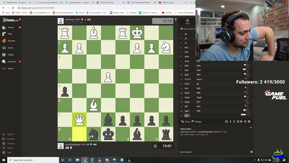This screenshot has width=289, height=163.
Task: Click the Game tab icon above moves
Action: coord(187,21)
